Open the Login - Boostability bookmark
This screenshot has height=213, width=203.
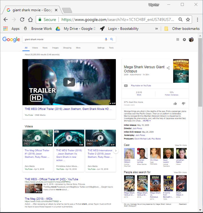coord(119,29)
